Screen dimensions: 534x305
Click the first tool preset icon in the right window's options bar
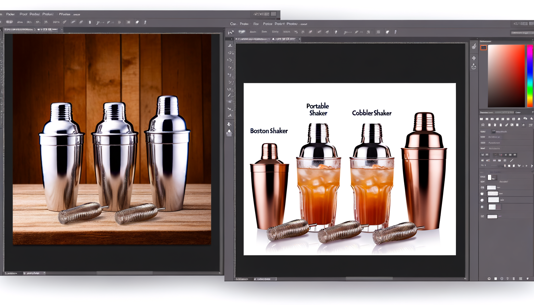(231, 32)
